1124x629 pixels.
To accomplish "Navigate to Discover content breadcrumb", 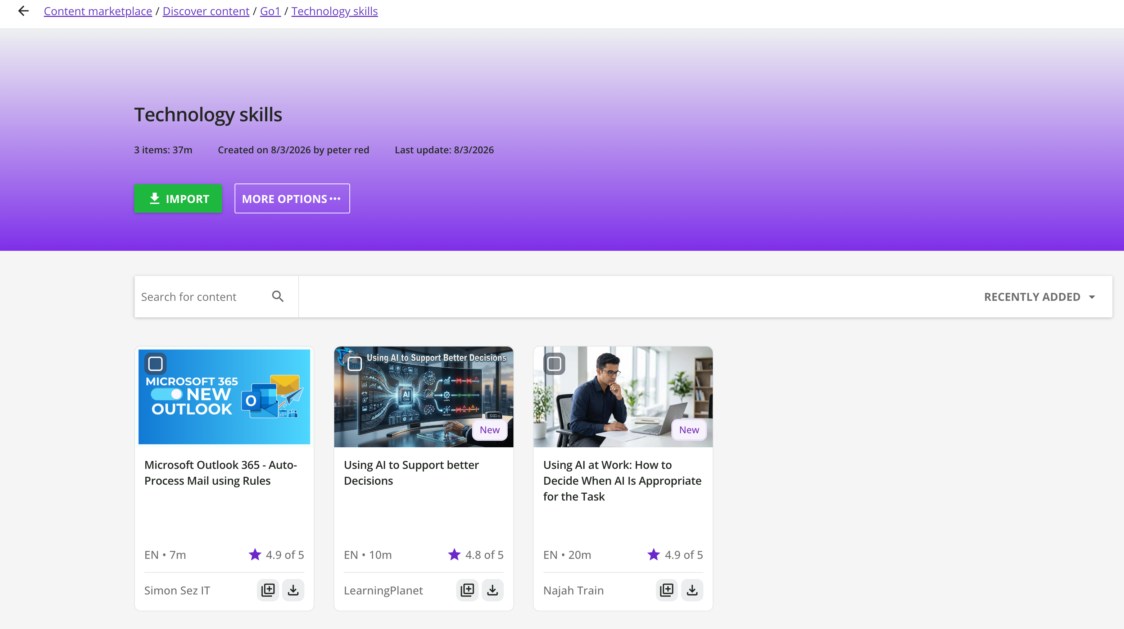I will point(206,11).
